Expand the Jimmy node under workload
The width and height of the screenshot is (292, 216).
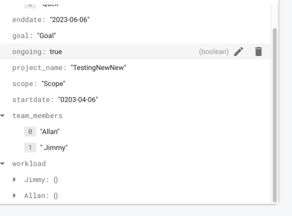(15, 179)
